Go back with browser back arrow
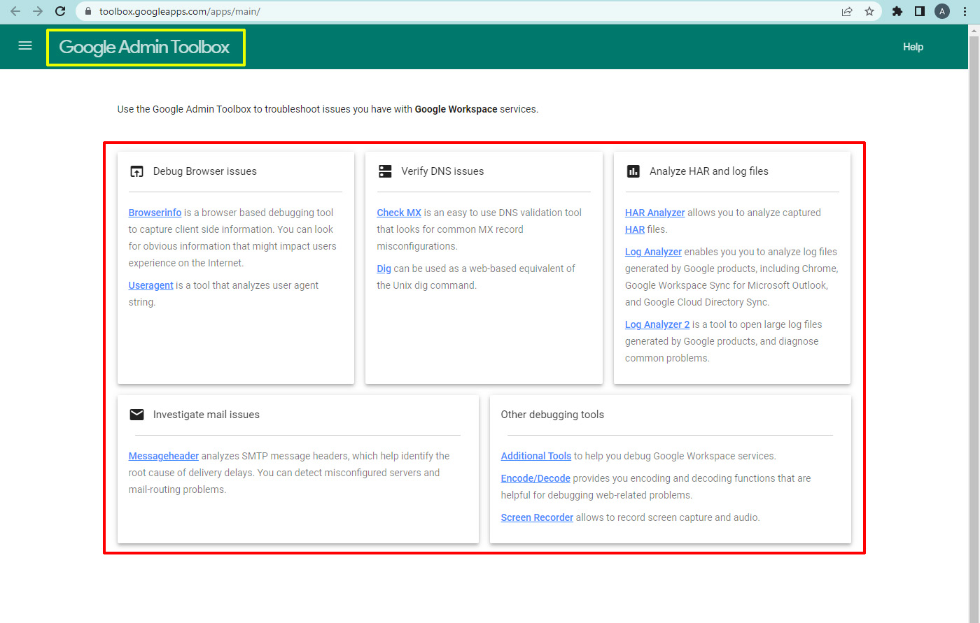 click(15, 11)
